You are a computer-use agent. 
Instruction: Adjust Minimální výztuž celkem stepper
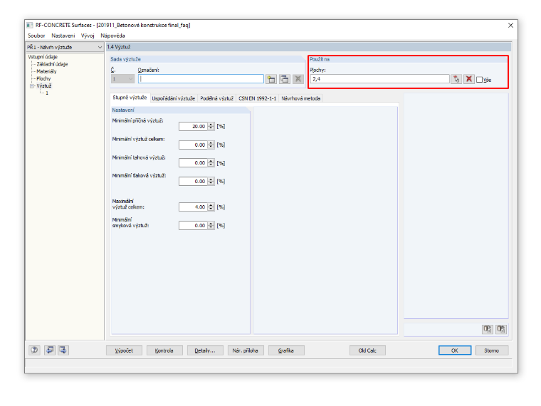pyautogui.click(x=211, y=145)
